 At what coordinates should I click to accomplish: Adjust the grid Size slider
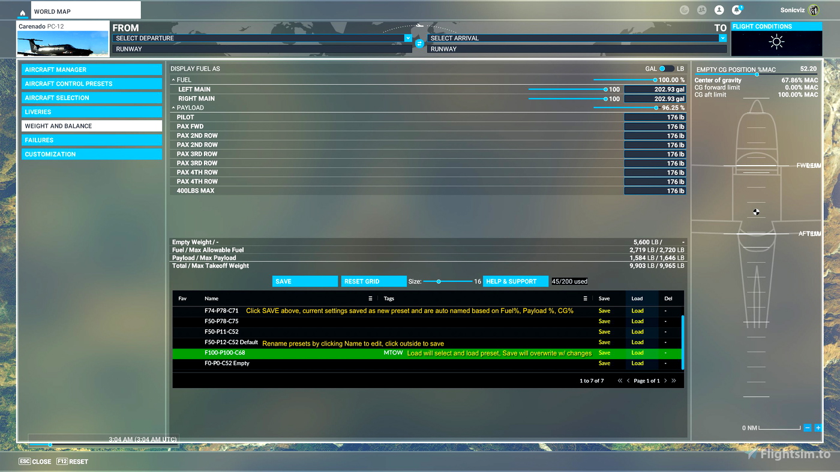[x=447, y=281]
